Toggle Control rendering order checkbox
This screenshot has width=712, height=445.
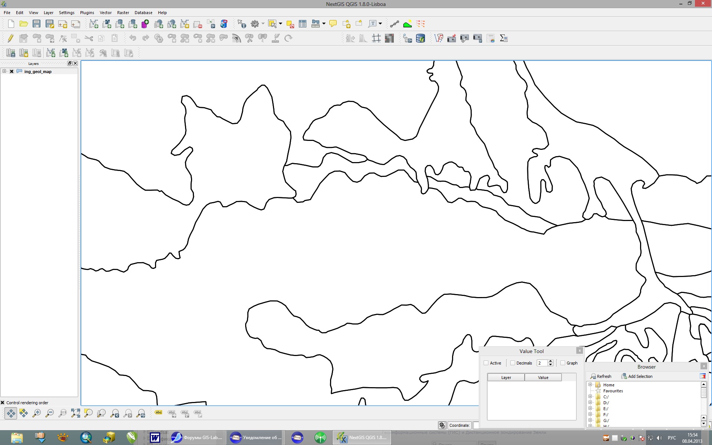(x=3, y=403)
